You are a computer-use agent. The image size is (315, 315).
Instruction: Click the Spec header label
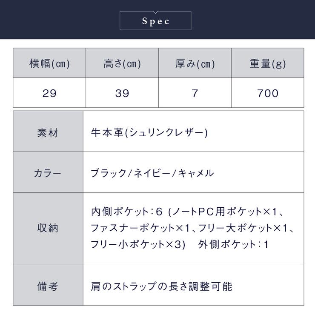(155, 21)
